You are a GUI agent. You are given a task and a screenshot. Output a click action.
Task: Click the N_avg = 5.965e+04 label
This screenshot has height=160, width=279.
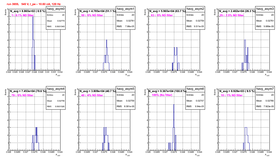[167, 11]
